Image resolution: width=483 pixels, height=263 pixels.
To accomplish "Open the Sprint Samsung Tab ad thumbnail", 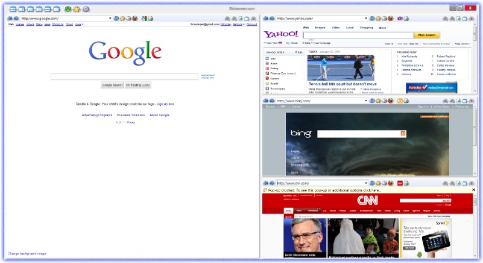I will [426, 238].
